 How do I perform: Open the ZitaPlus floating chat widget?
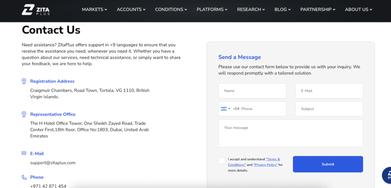pyautogui.click(x=387, y=175)
